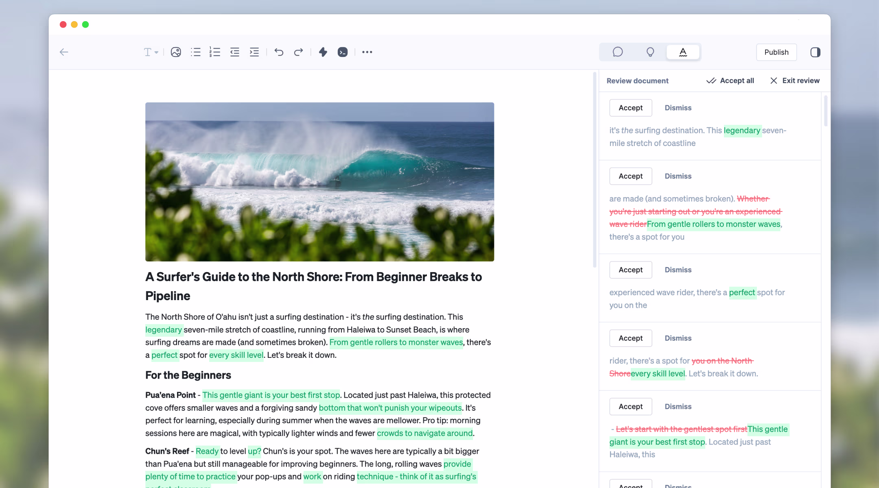Exit review mode
Viewport: 879px width, 488px height.
coord(795,81)
